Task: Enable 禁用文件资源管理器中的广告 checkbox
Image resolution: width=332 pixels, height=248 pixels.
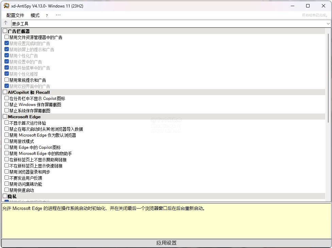Action: tap(7, 37)
